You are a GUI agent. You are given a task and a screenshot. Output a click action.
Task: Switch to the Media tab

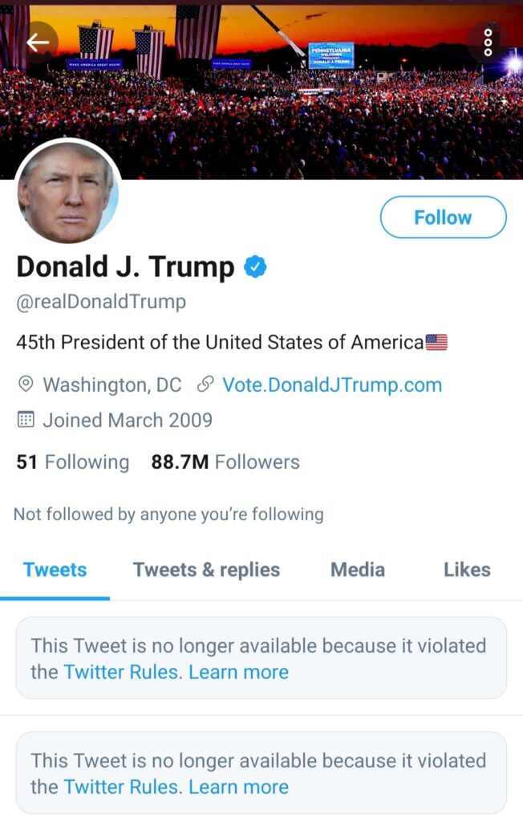coord(358,570)
